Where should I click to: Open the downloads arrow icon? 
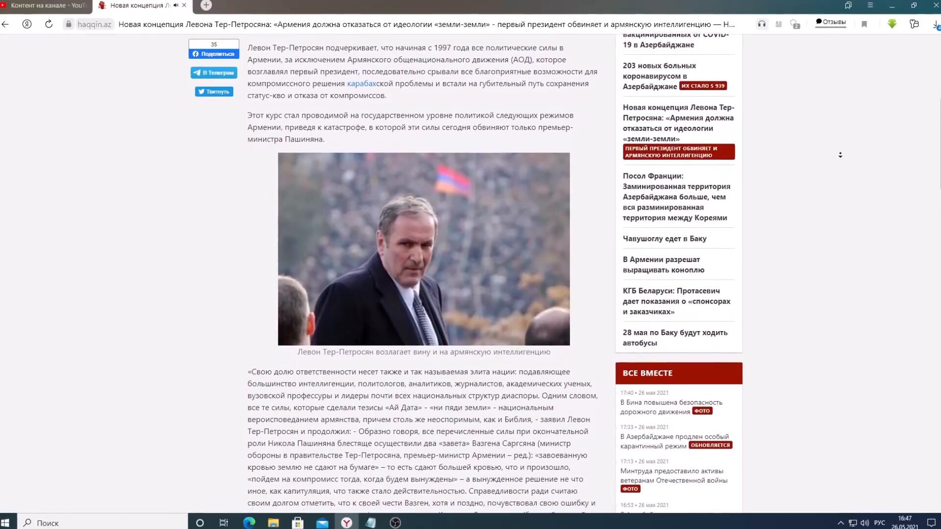click(x=936, y=24)
